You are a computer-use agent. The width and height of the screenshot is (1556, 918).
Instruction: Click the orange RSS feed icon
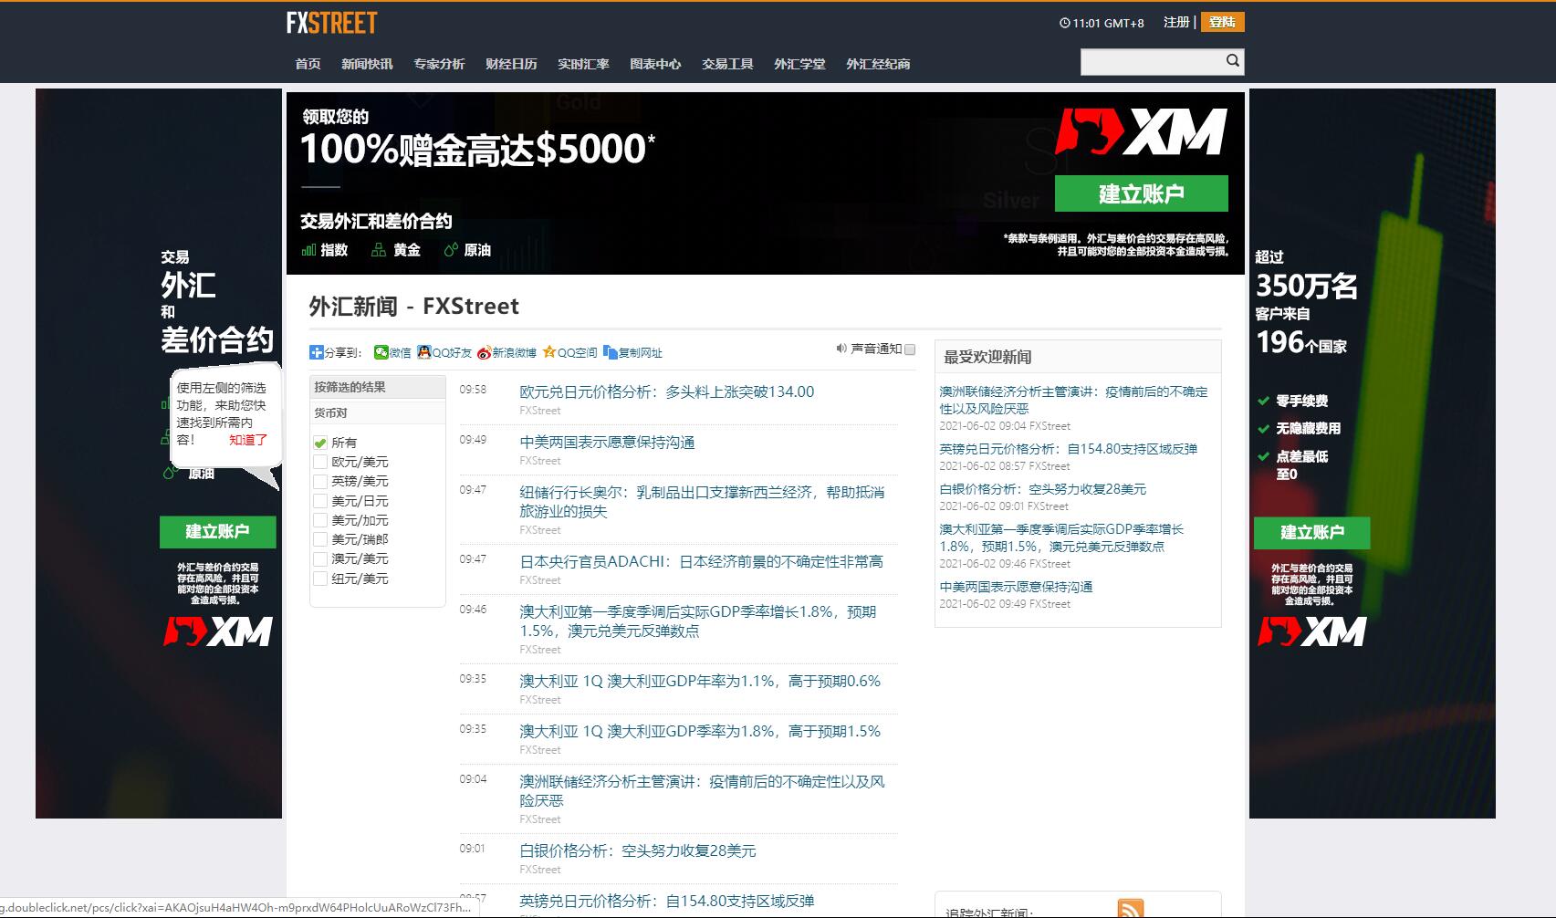pyautogui.click(x=1130, y=908)
